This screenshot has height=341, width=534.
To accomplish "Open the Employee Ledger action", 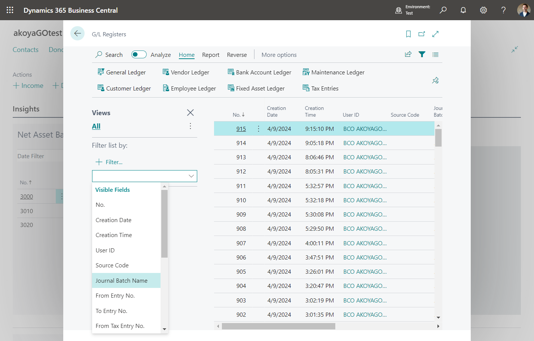I will click(x=189, y=88).
